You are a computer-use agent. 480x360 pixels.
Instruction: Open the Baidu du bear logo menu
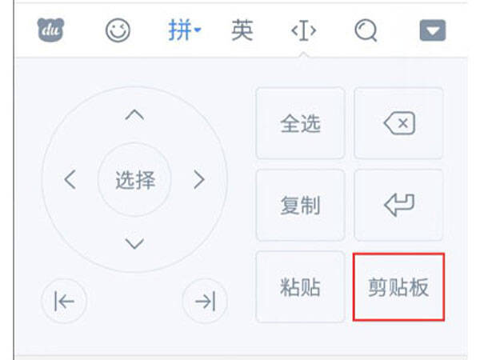(x=51, y=30)
